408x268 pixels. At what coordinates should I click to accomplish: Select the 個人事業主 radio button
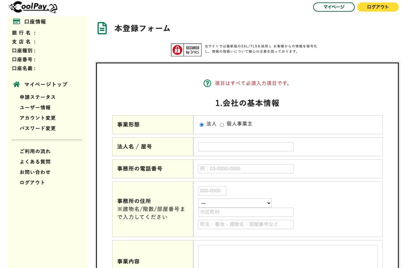click(x=222, y=125)
